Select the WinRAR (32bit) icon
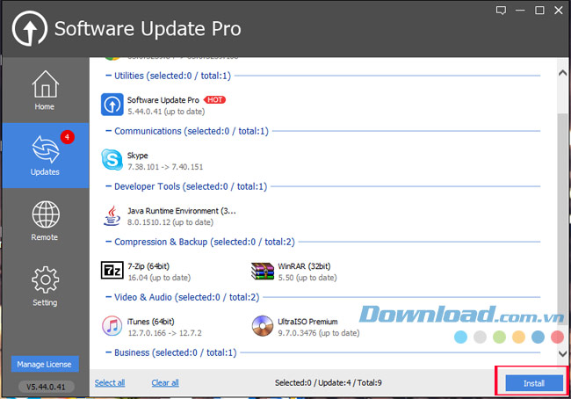This screenshot has width=571, height=399. tap(263, 271)
